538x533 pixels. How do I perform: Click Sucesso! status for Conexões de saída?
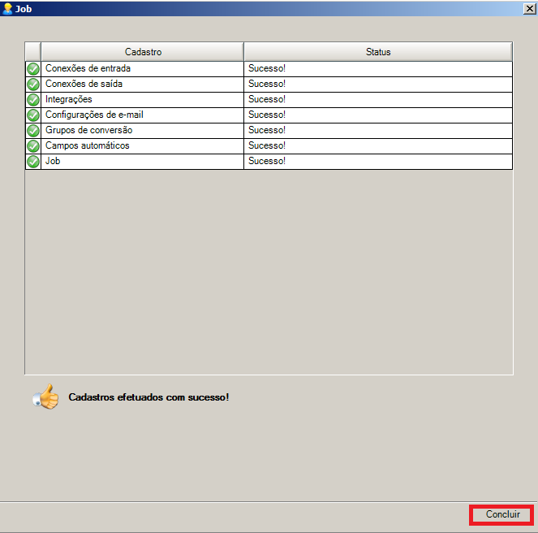(x=267, y=84)
